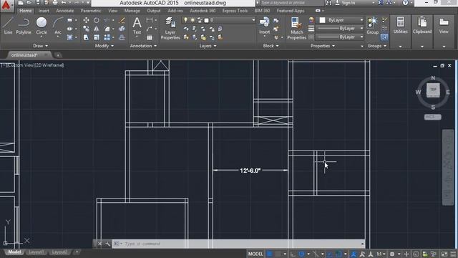Toggle the layer on/off lightbulb
This screenshot has width=458, height=258.
(x=185, y=20)
